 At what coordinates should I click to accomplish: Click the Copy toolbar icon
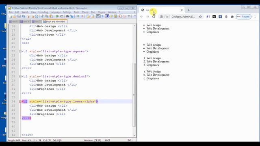point(47,16)
